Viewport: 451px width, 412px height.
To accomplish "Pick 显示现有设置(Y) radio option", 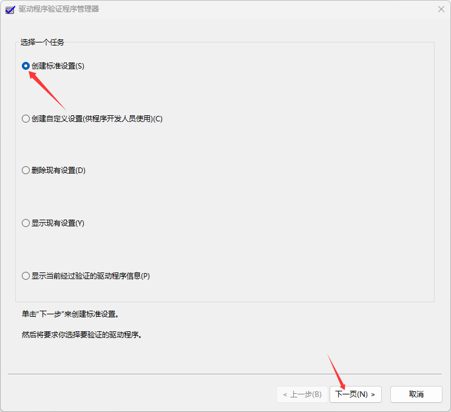I will [53, 223].
